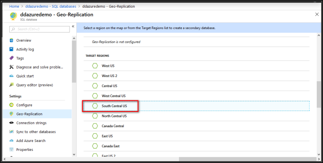Click main pane scroll down arrow
The width and height of the screenshot is (323, 163).
coord(319,154)
